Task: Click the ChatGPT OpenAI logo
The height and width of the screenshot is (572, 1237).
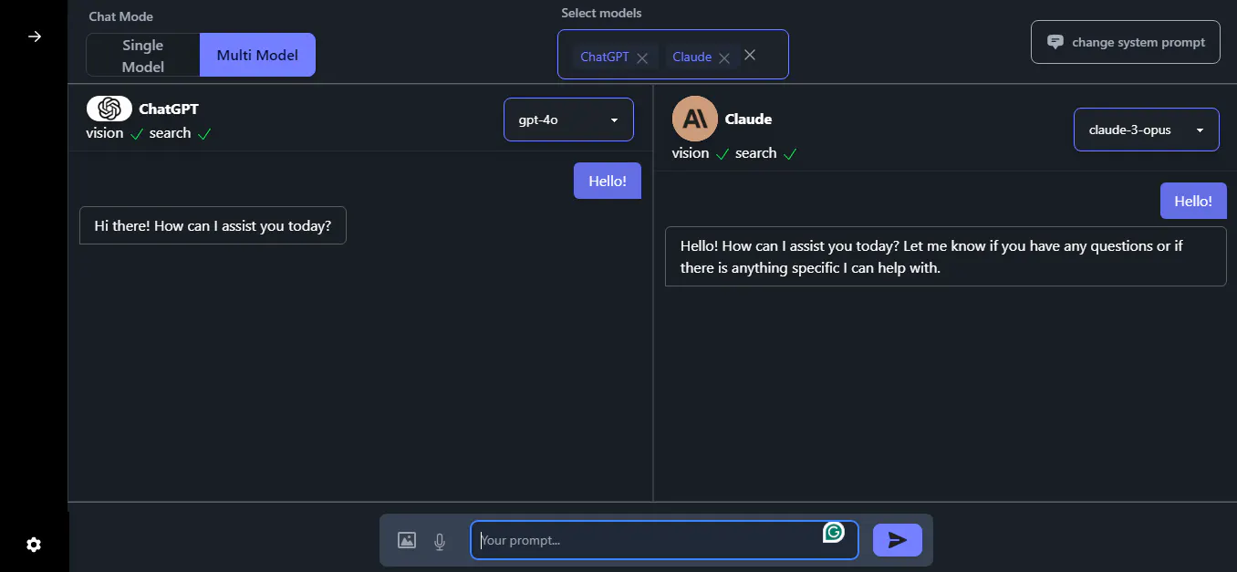Action: (x=109, y=109)
